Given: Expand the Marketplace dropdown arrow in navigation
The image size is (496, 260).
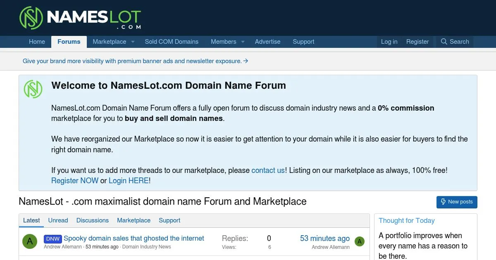Looking at the screenshot, I should (133, 42).
